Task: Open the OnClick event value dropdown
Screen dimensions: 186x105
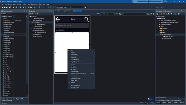Action: tap(25, 34)
